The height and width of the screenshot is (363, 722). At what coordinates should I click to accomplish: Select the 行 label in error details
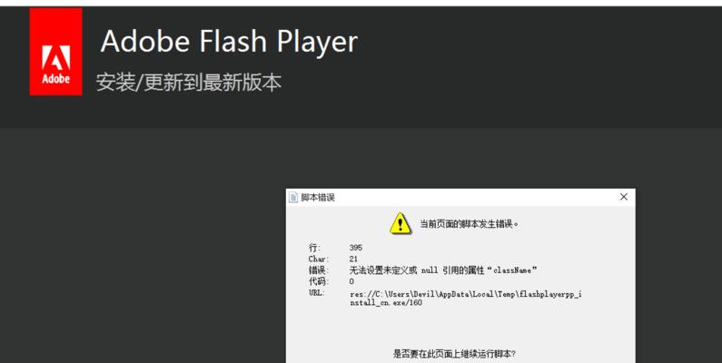(x=314, y=248)
